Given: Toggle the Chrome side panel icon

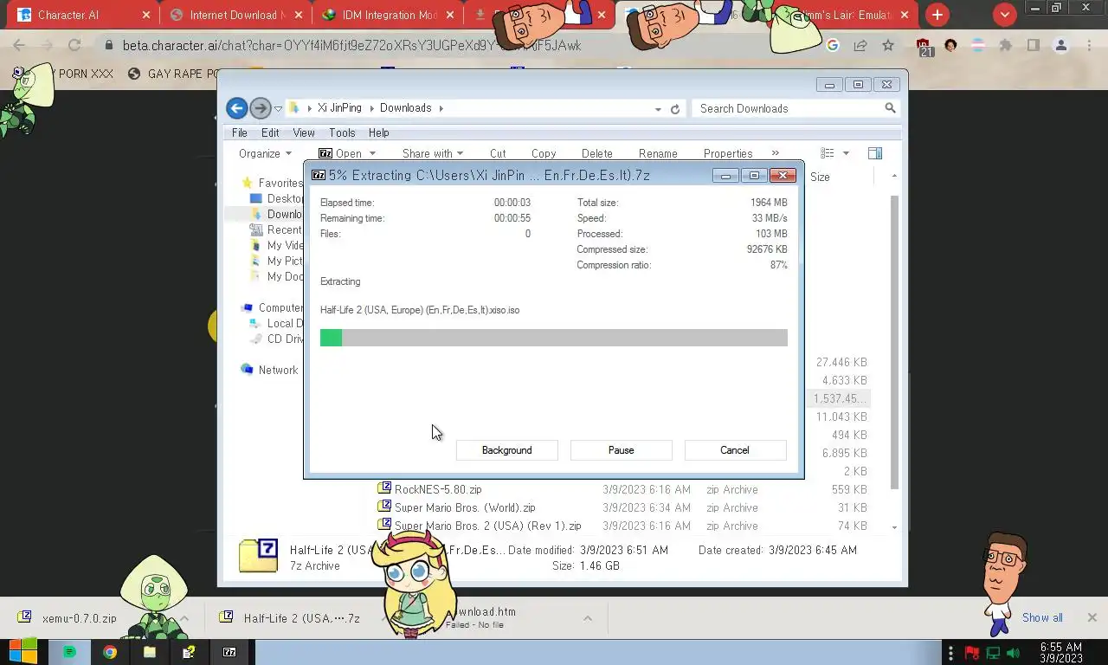Looking at the screenshot, I should coord(1033,45).
